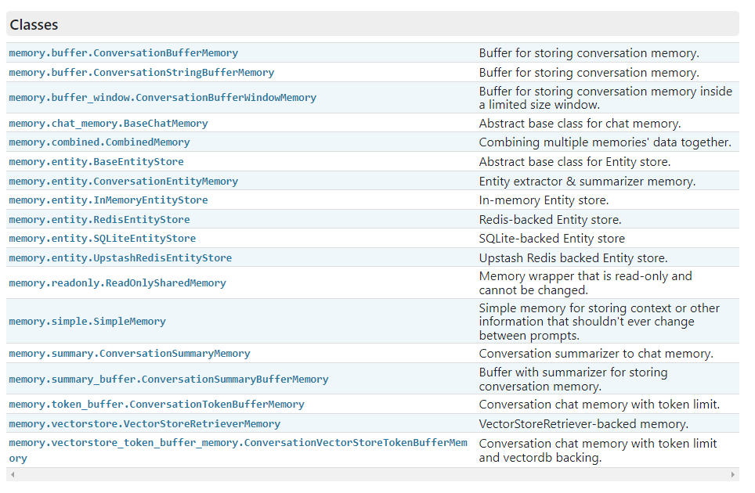The height and width of the screenshot is (493, 755).
Task: Open memory.entity.BaseEntityStore link
Action: tap(96, 162)
